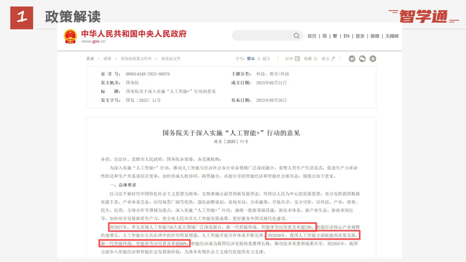
Task: Click the national emblem logo on gov.cn header
Action: click(x=71, y=36)
